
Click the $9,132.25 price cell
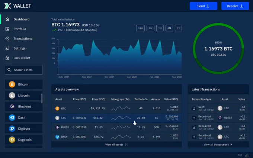point(98,108)
